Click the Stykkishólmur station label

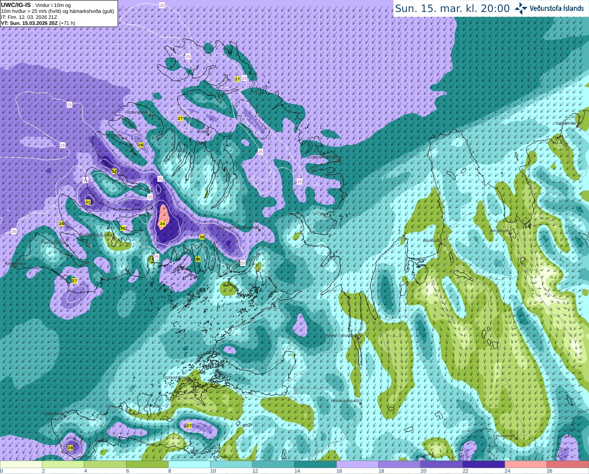pos(177,377)
